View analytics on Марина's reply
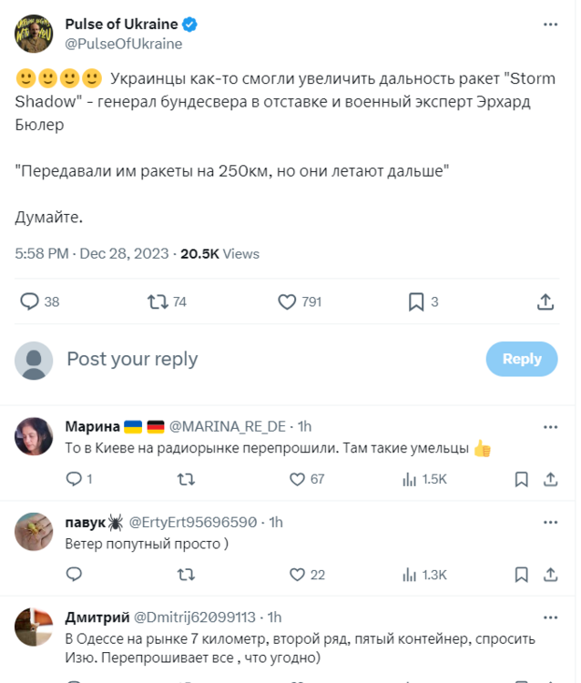 (409, 479)
